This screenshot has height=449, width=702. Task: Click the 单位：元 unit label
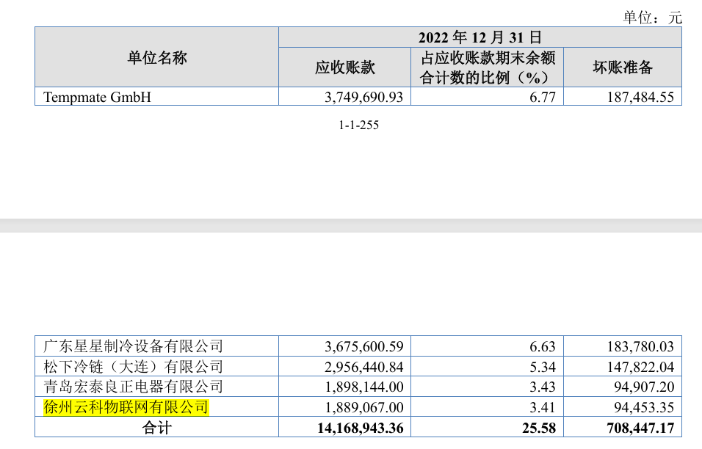click(x=652, y=18)
